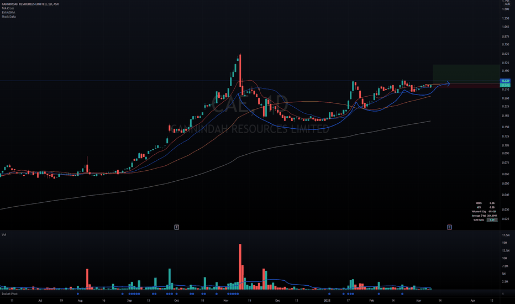Click the U/D Ratio highlighted value cell
Screen dimensions: 515x304
tap(492, 220)
